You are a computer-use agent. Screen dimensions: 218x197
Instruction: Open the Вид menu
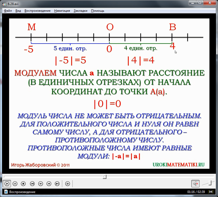tap(18, 11)
